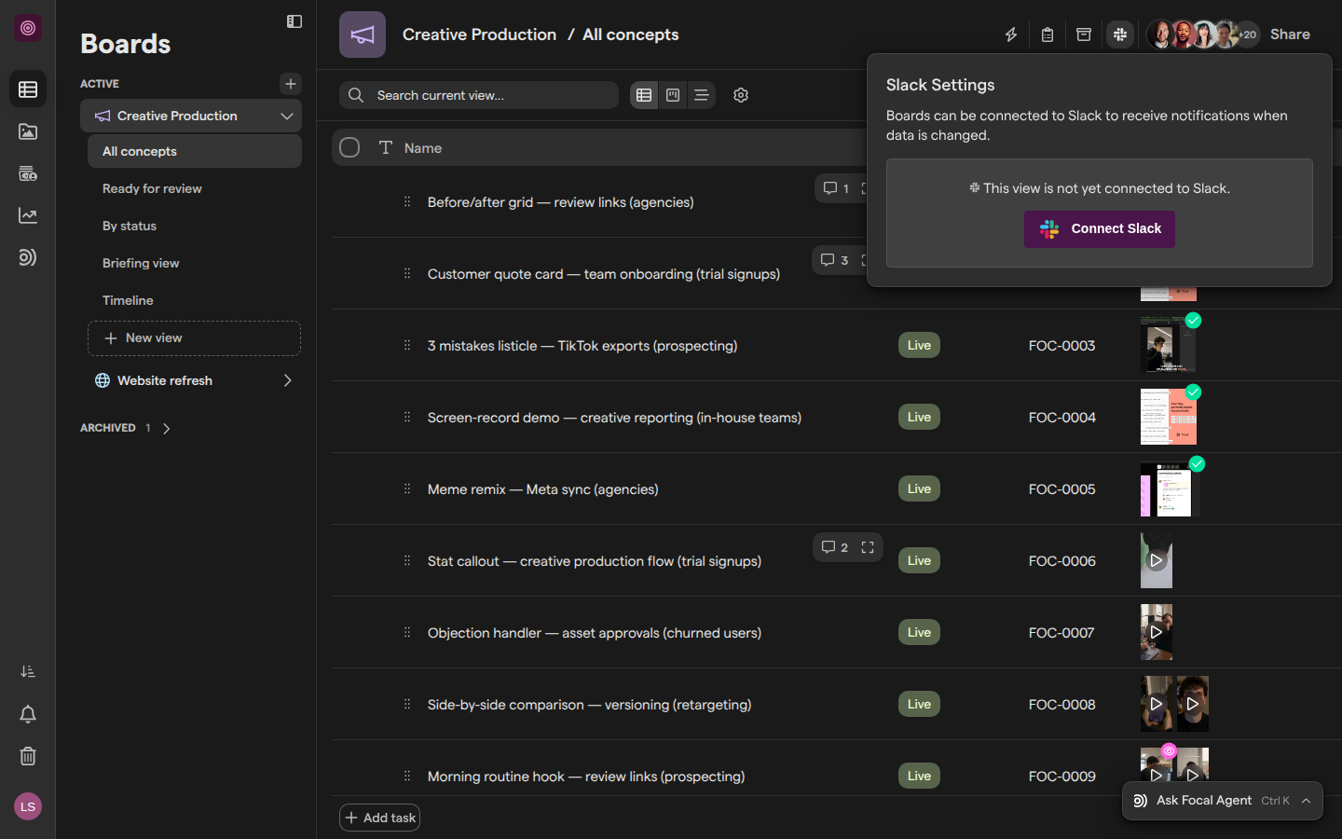The width and height of the screenshot is (1342, 839).
Task: Switch to table view layout
Action: click(x=644, y=95)
